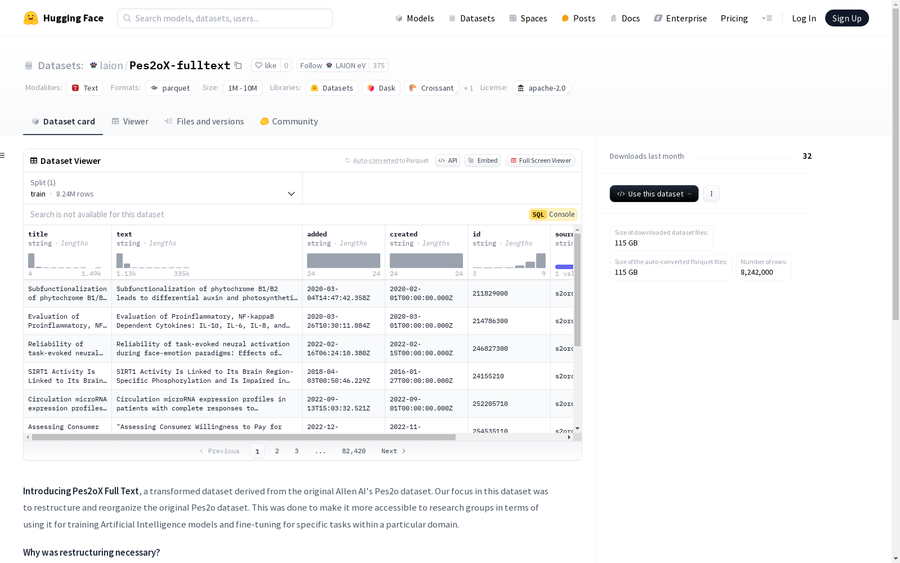Click the apache-2.0 license tag
The height and width of the screenshot is (563, 900).
click(x=542, y=88)
